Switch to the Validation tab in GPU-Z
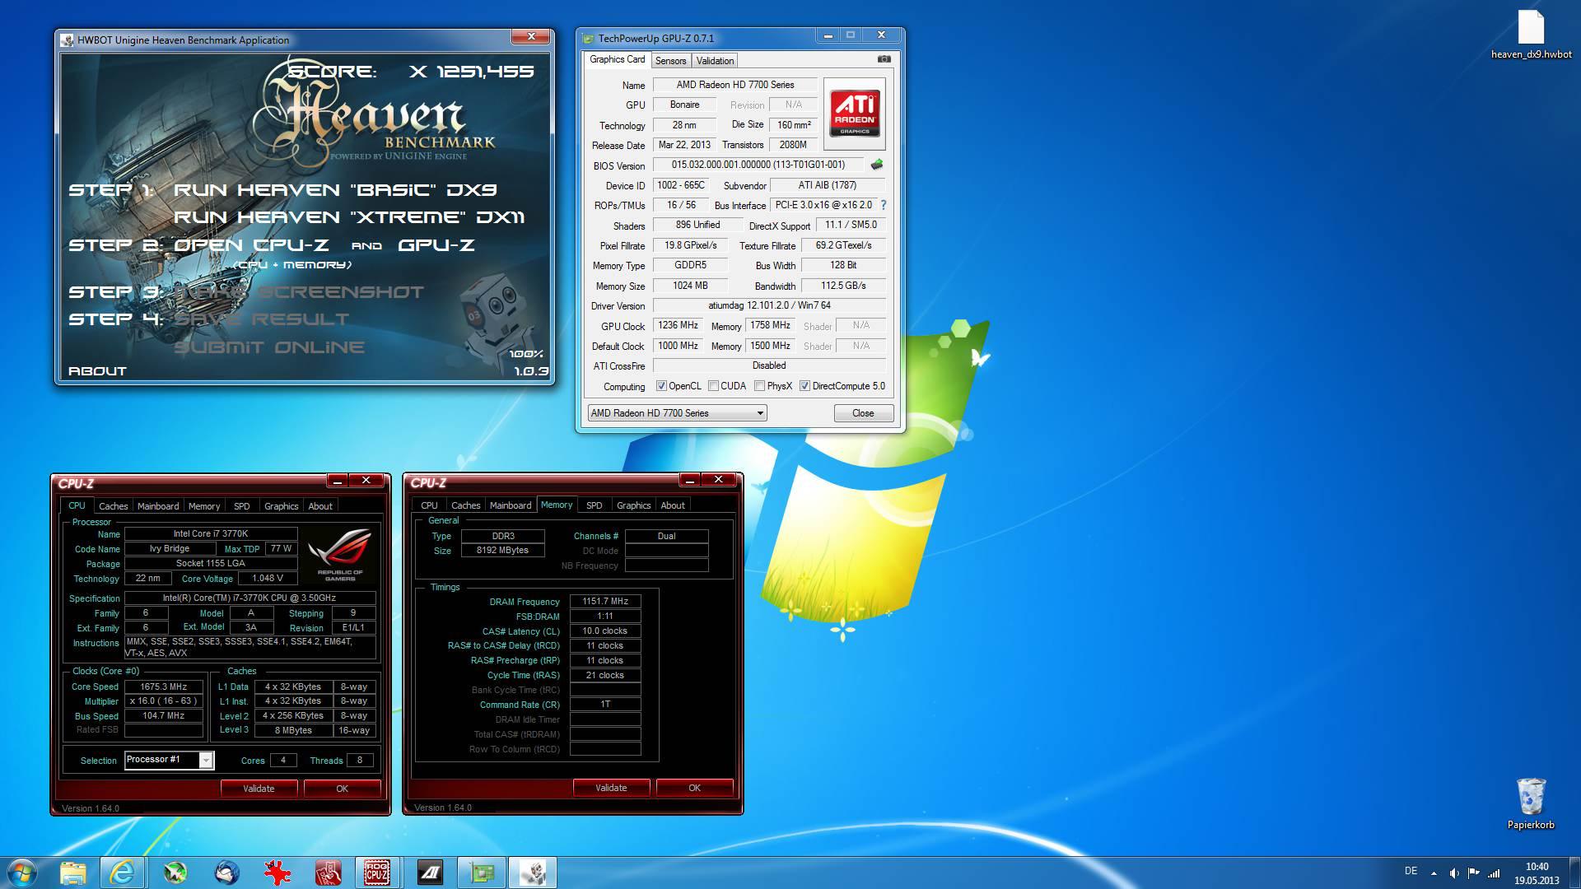 (715, 61)
